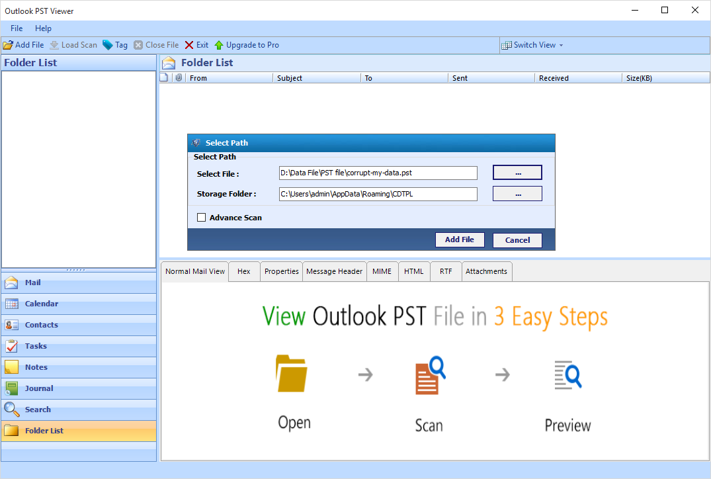Image resolution: width=711 pixels, height=479 pixels.
Task: Open the Mail section icon
Action: [x=11, y=283]
